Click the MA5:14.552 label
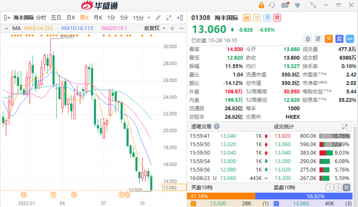This screenshot has width=358, height=207. (38, 28)
